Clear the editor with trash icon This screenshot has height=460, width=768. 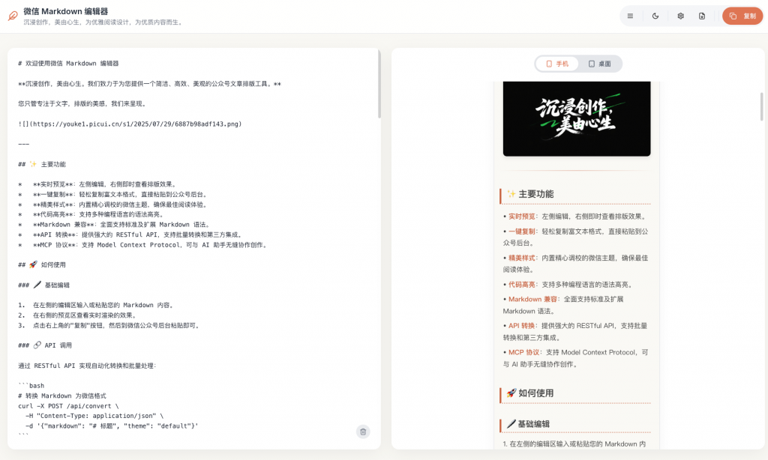coord(363,432)
